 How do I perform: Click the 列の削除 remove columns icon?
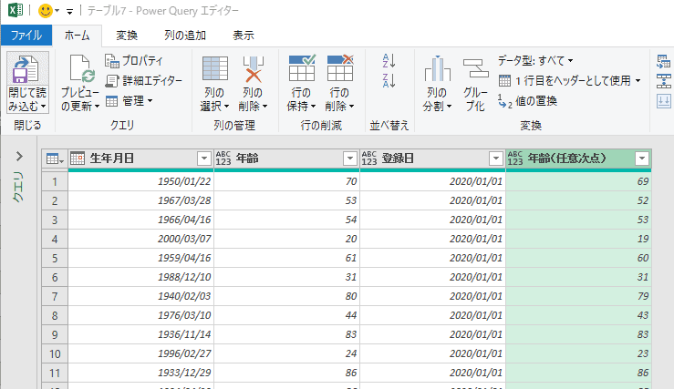[x=253, y=70]
